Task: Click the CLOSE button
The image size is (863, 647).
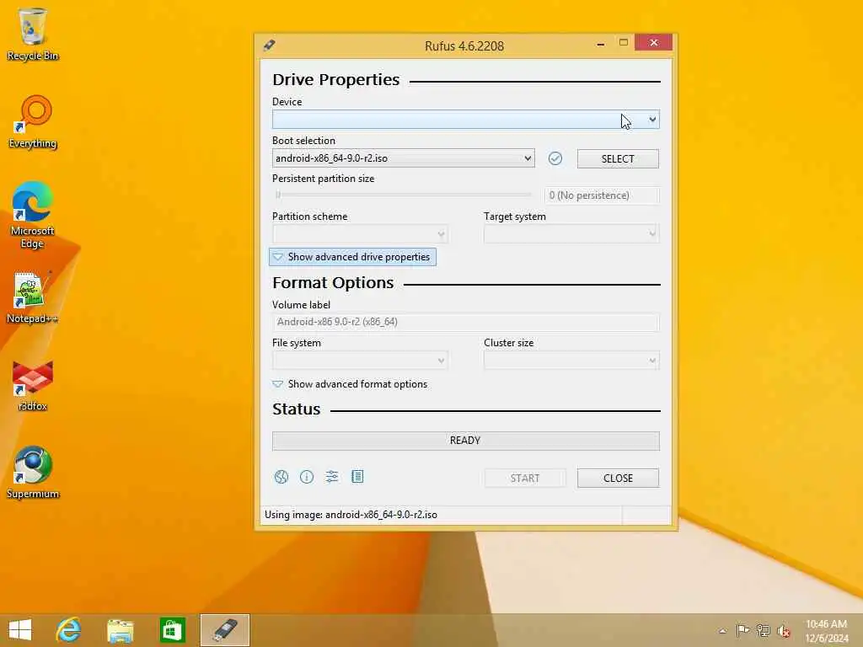Action: pos(618,479)
